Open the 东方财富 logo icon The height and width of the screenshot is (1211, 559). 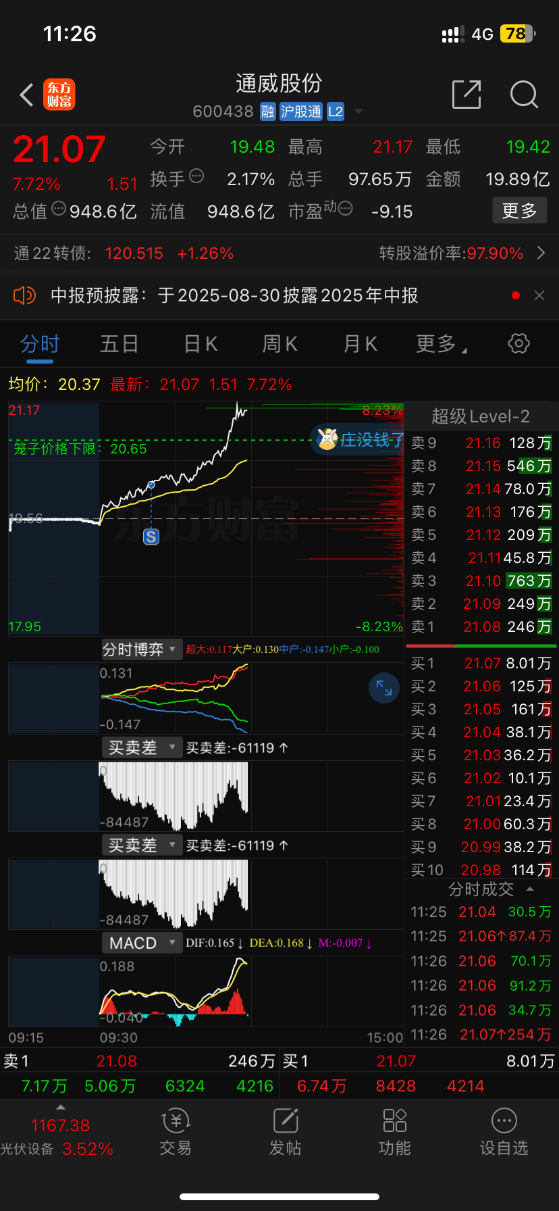(x=59, y=95)
